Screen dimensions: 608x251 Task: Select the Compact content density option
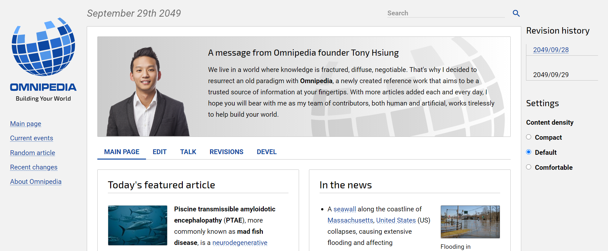[x=529, y=137]
